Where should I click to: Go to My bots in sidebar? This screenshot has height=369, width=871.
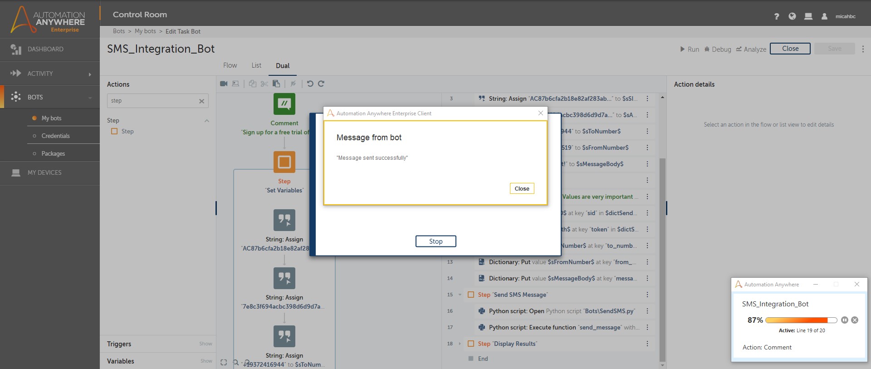(x=51, y=118)
